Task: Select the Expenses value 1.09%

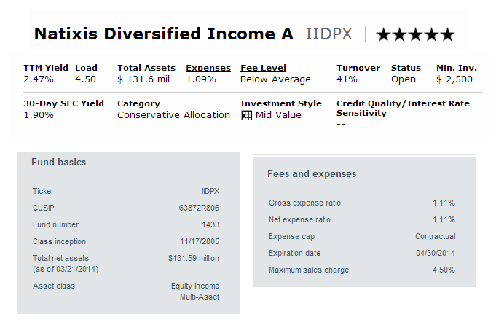Action: pos(201,79)
